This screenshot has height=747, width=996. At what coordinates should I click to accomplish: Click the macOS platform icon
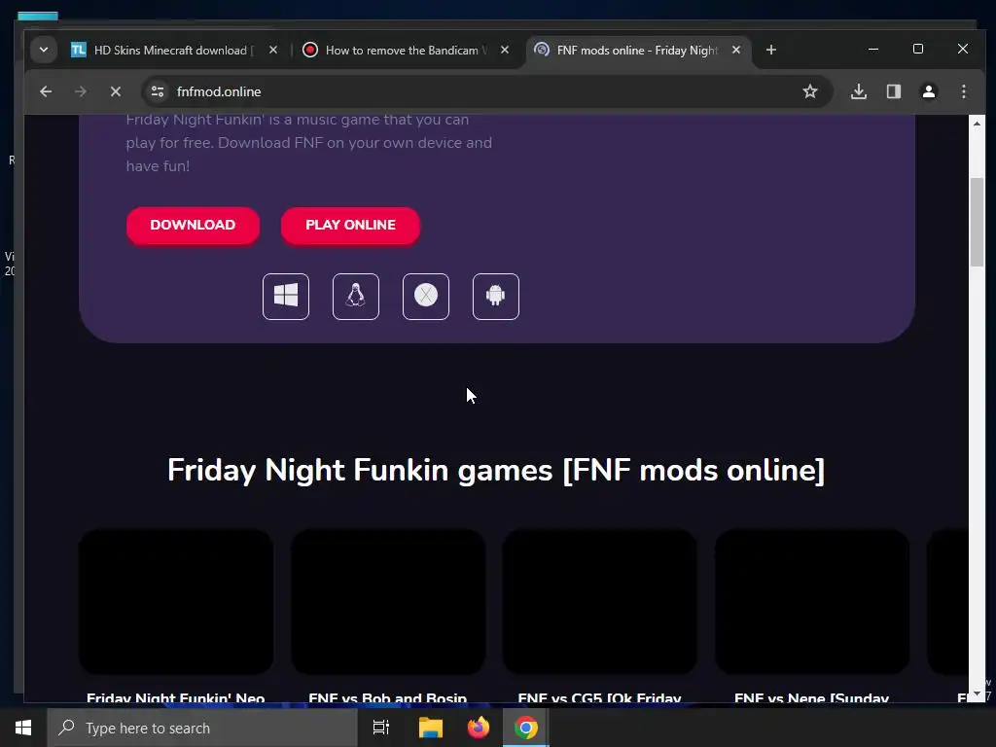point(426,297)
